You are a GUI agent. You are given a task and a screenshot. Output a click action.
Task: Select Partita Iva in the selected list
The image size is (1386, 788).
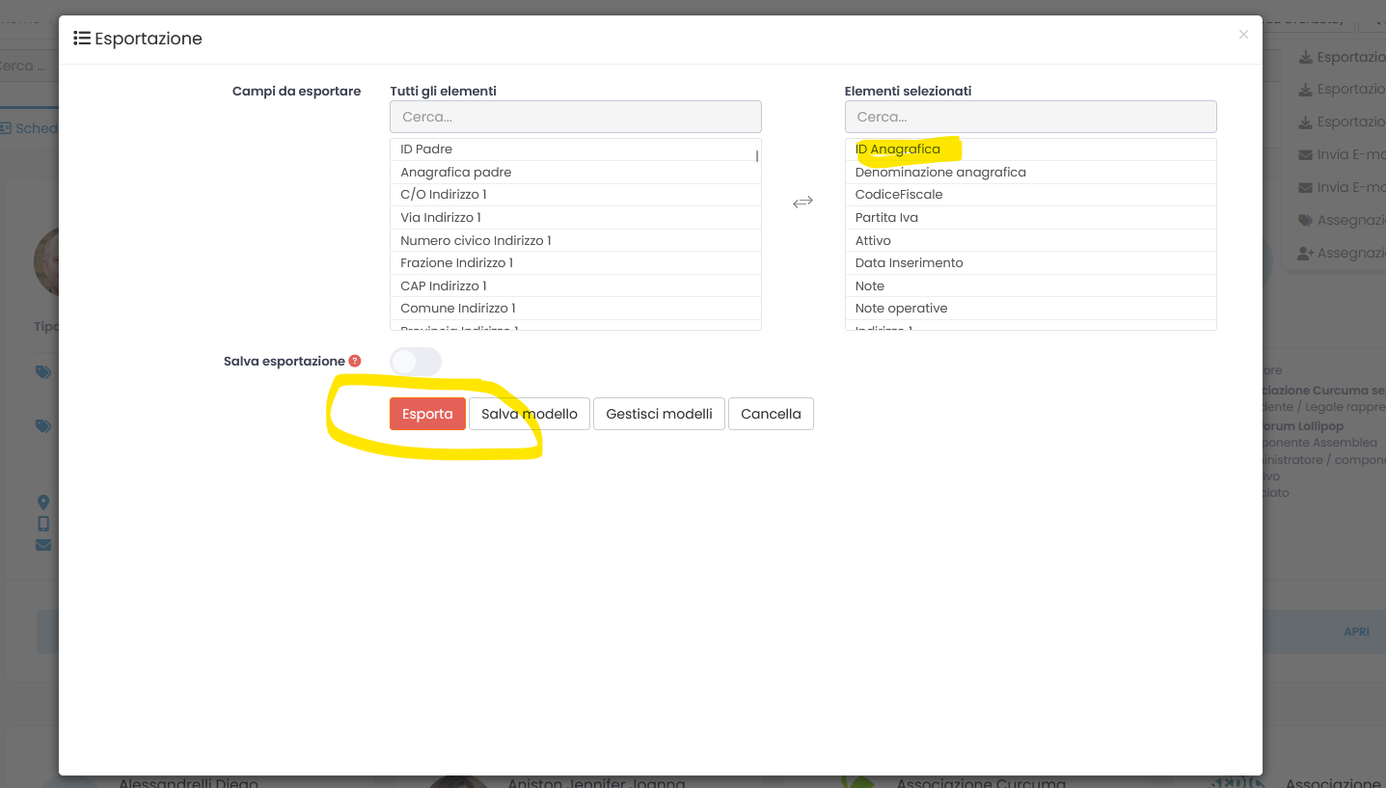[886, 217]
